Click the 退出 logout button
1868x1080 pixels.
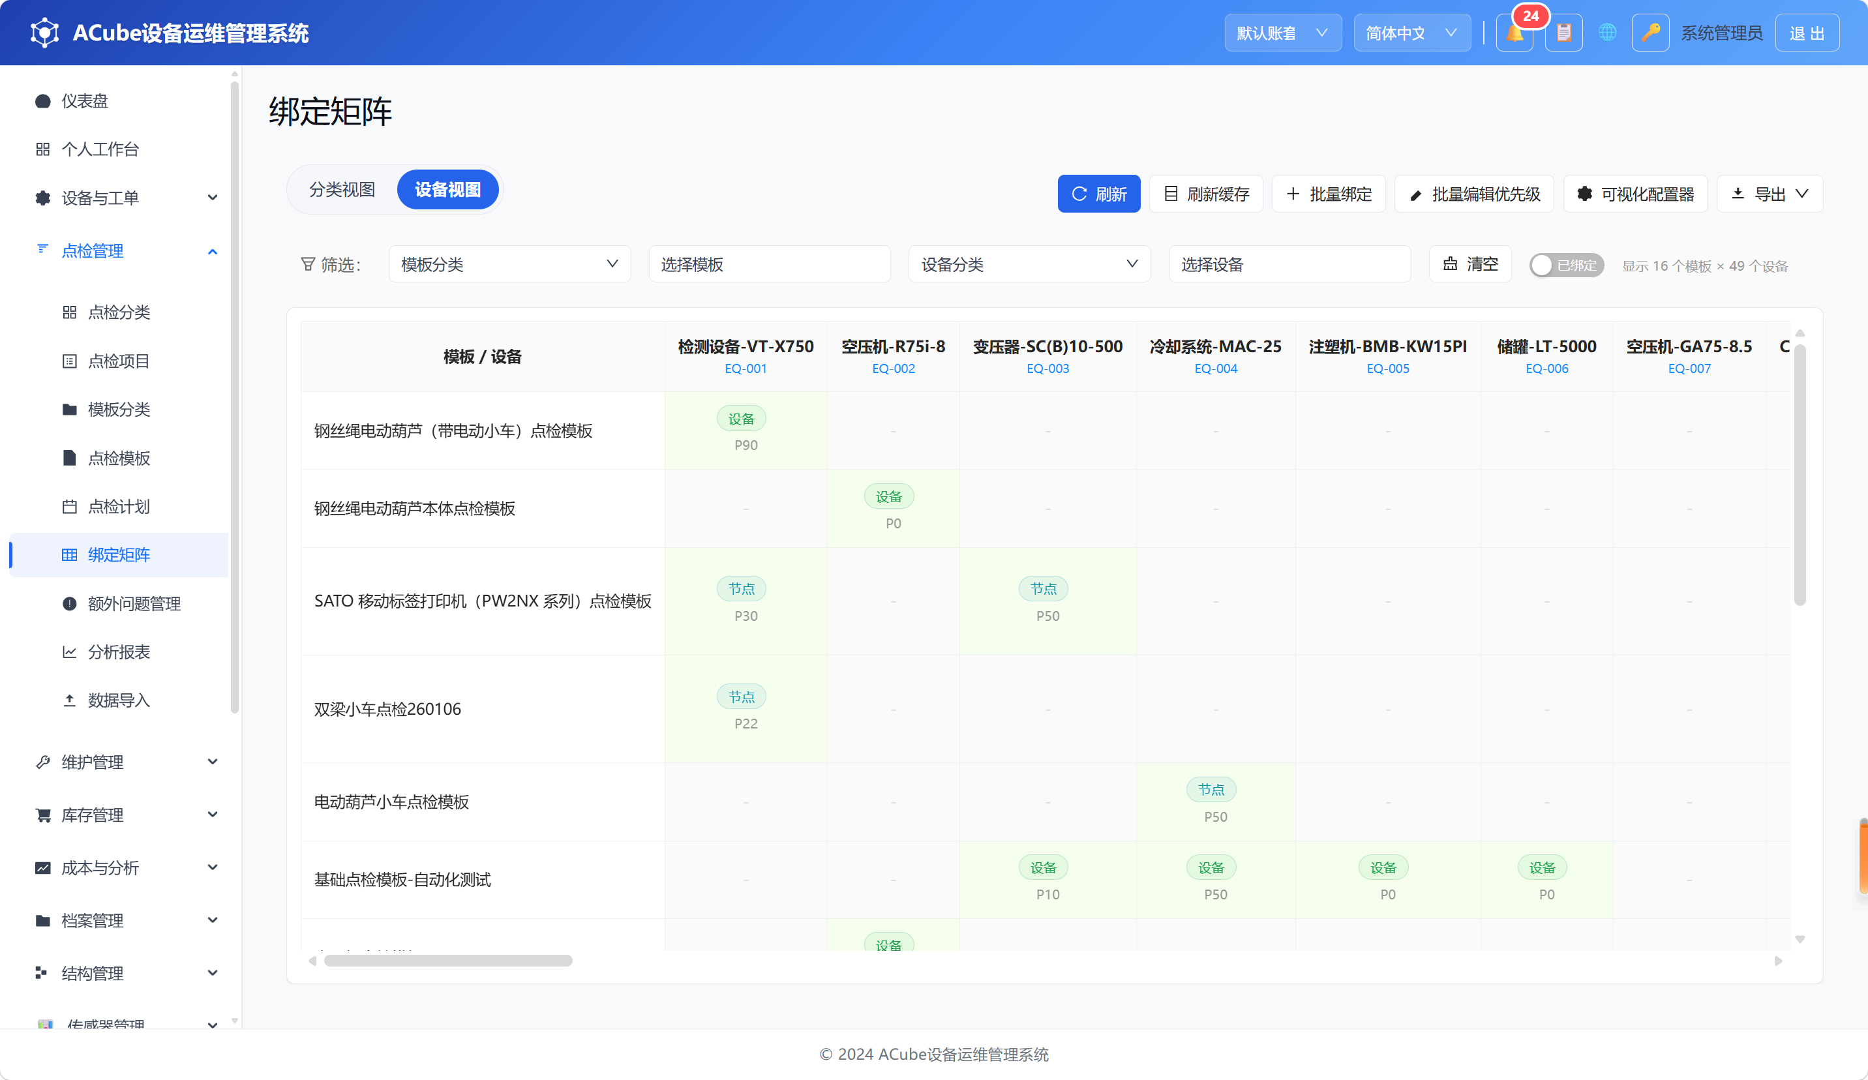(x=1807, y=33)
